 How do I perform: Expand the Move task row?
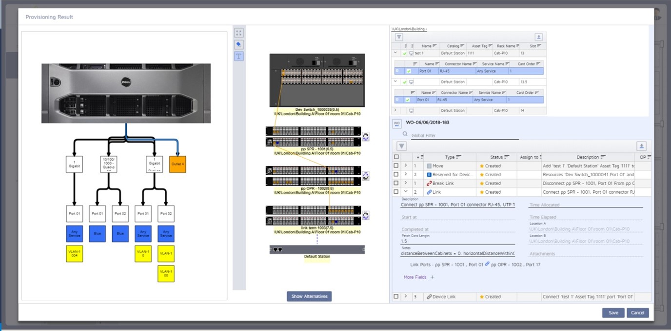[x=406, y=166]
